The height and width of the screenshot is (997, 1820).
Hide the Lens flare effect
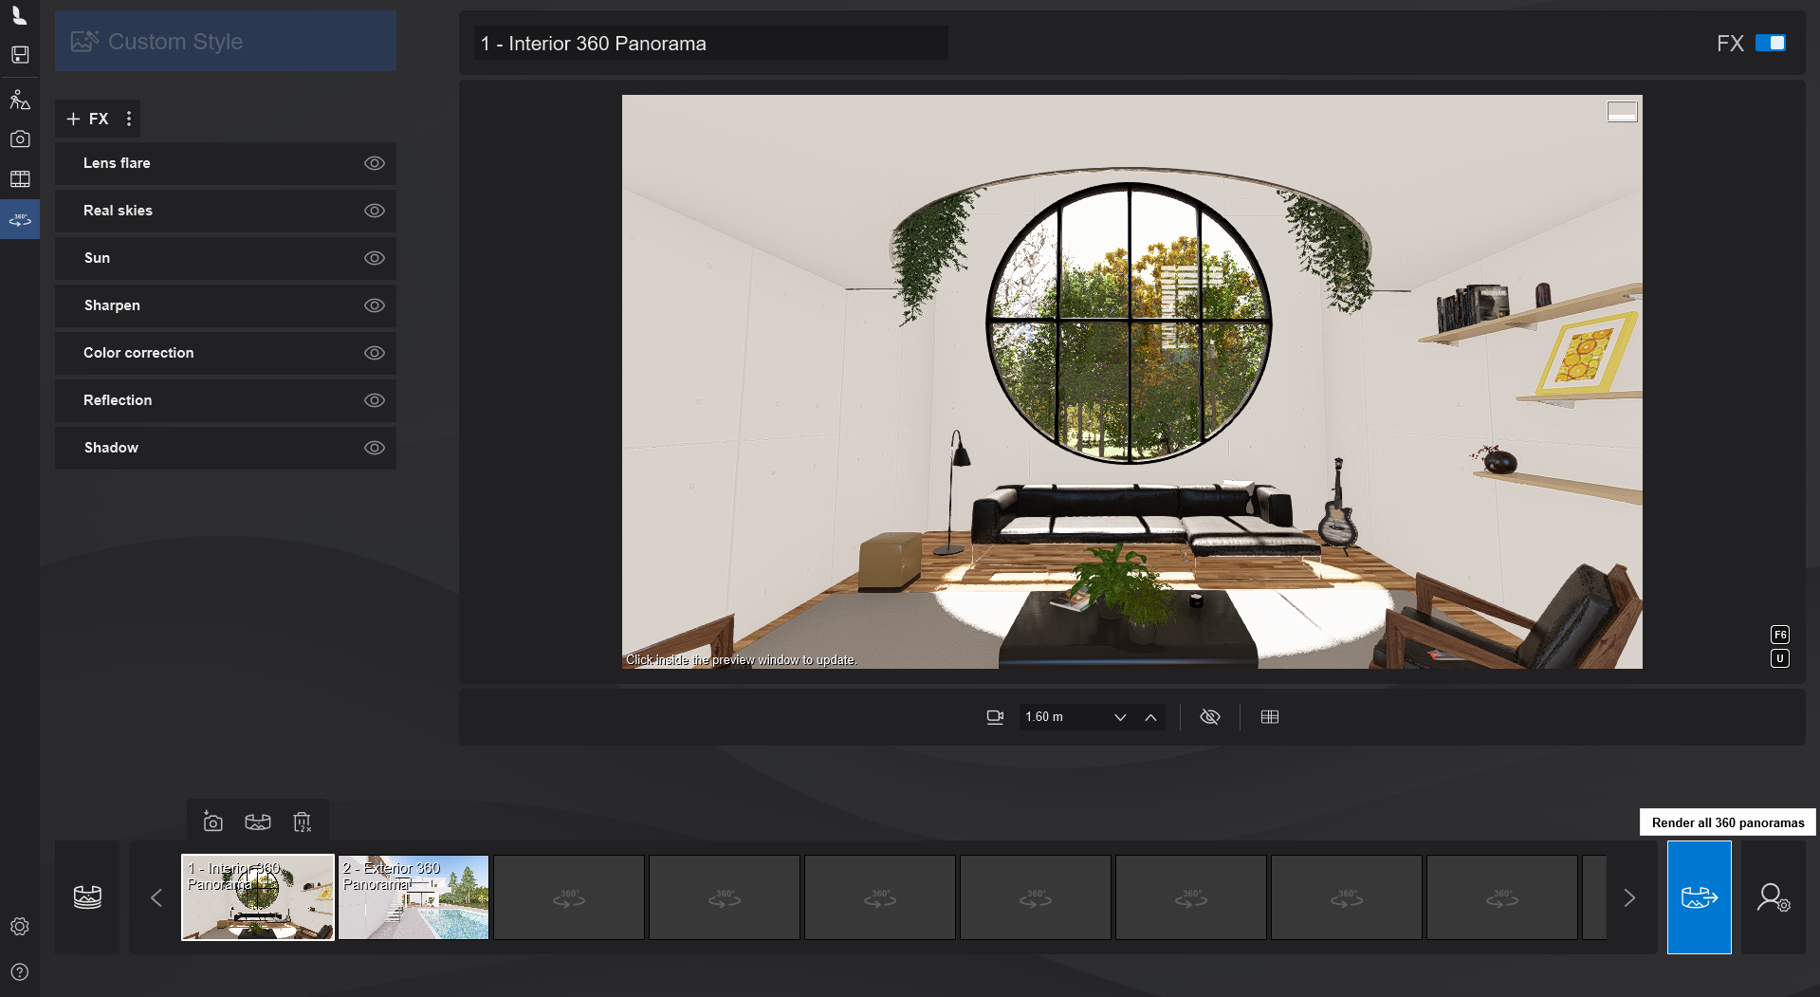[375, 163]
